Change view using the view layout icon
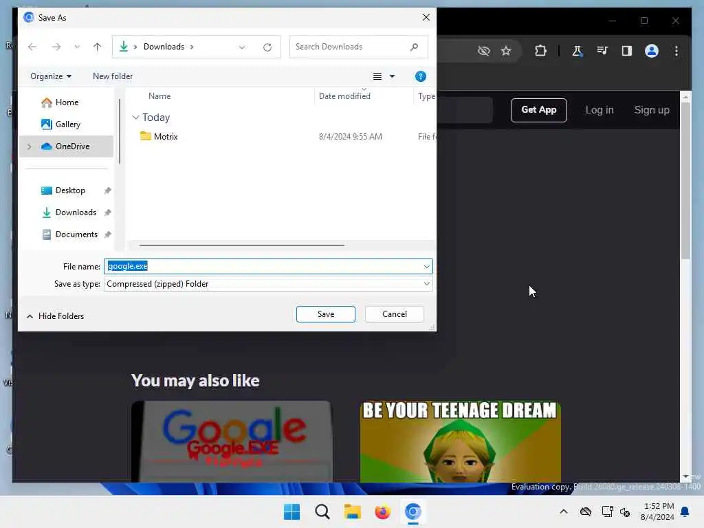This screenshot has height=528, width=704. pos(377,76)
